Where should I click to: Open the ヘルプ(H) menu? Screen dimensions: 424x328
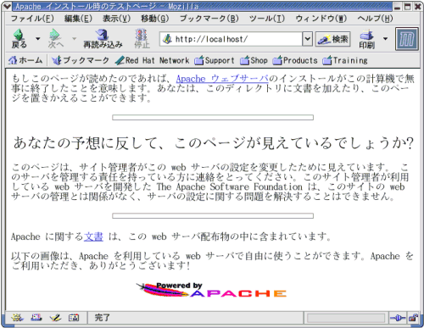click(x=375, y=19)
